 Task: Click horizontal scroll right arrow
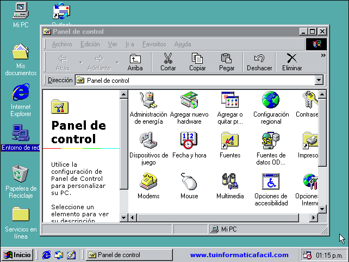[x=314, y=217]
